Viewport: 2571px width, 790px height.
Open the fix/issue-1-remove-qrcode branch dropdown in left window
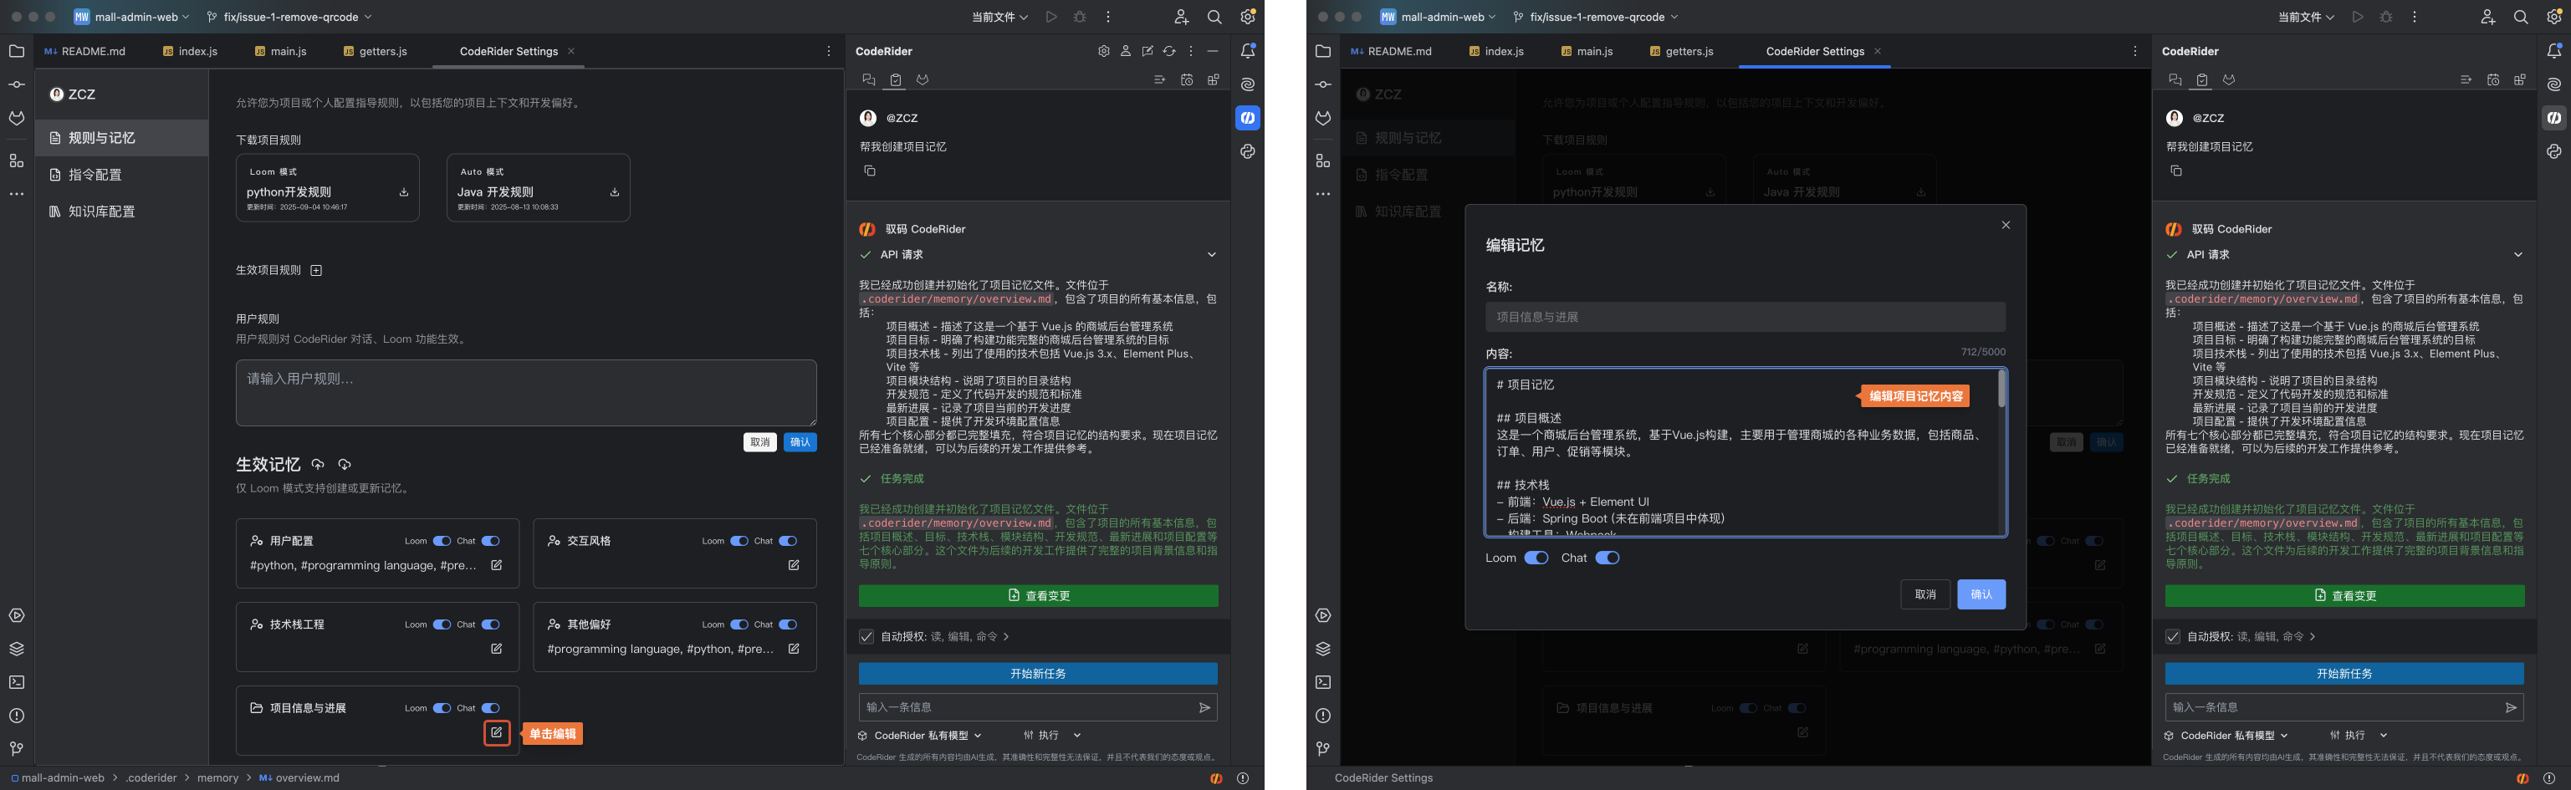click(x=289, y=17)
